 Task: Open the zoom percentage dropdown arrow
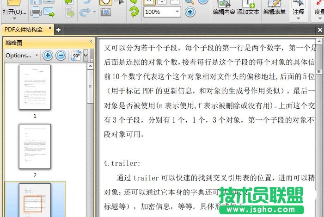tap(177, 12)
